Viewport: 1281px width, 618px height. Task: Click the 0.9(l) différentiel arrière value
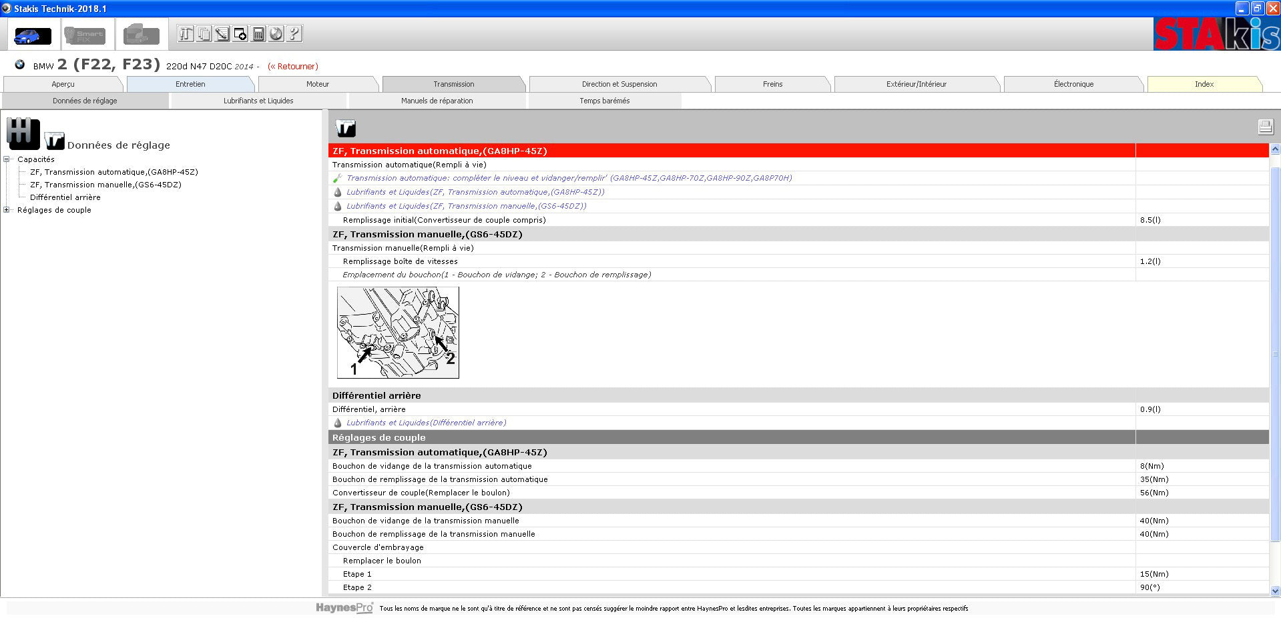pyautogui.click(x=1150, y=409)
